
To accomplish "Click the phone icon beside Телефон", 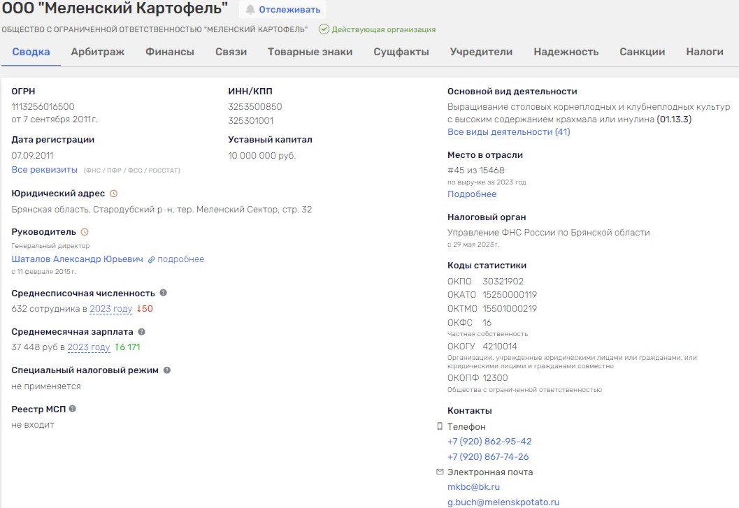I will click(440, 426).
